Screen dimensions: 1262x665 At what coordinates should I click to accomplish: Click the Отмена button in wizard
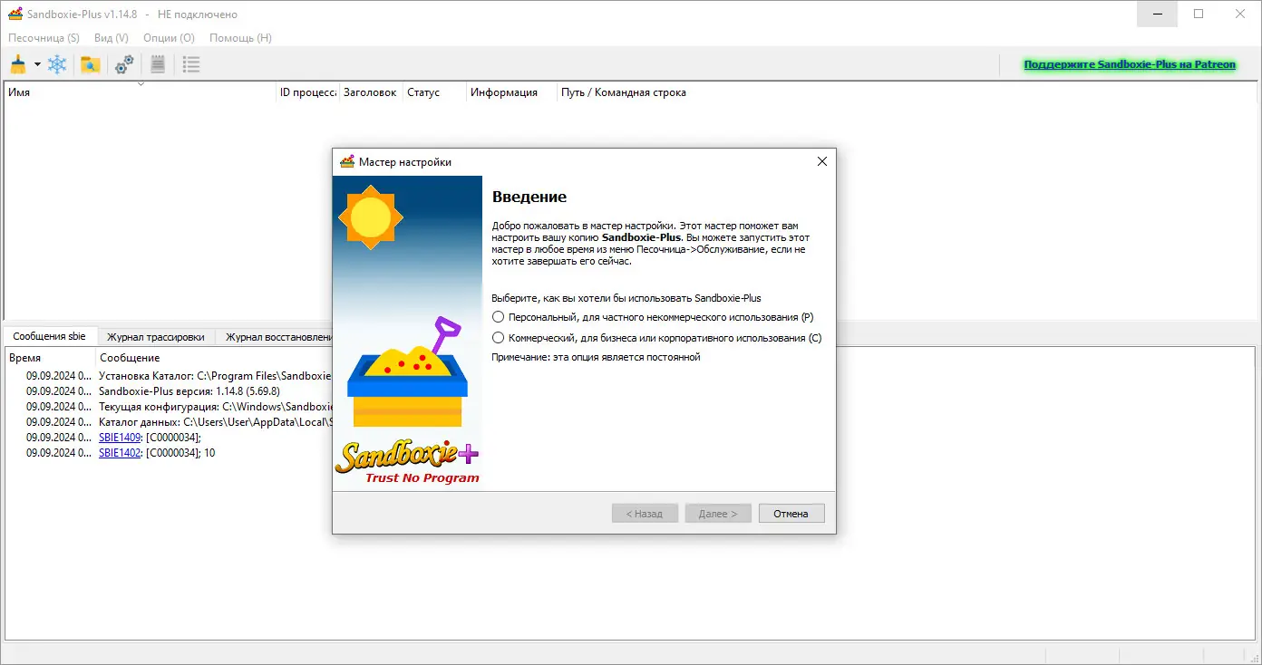pyautogui.click(x=791, y=514)
